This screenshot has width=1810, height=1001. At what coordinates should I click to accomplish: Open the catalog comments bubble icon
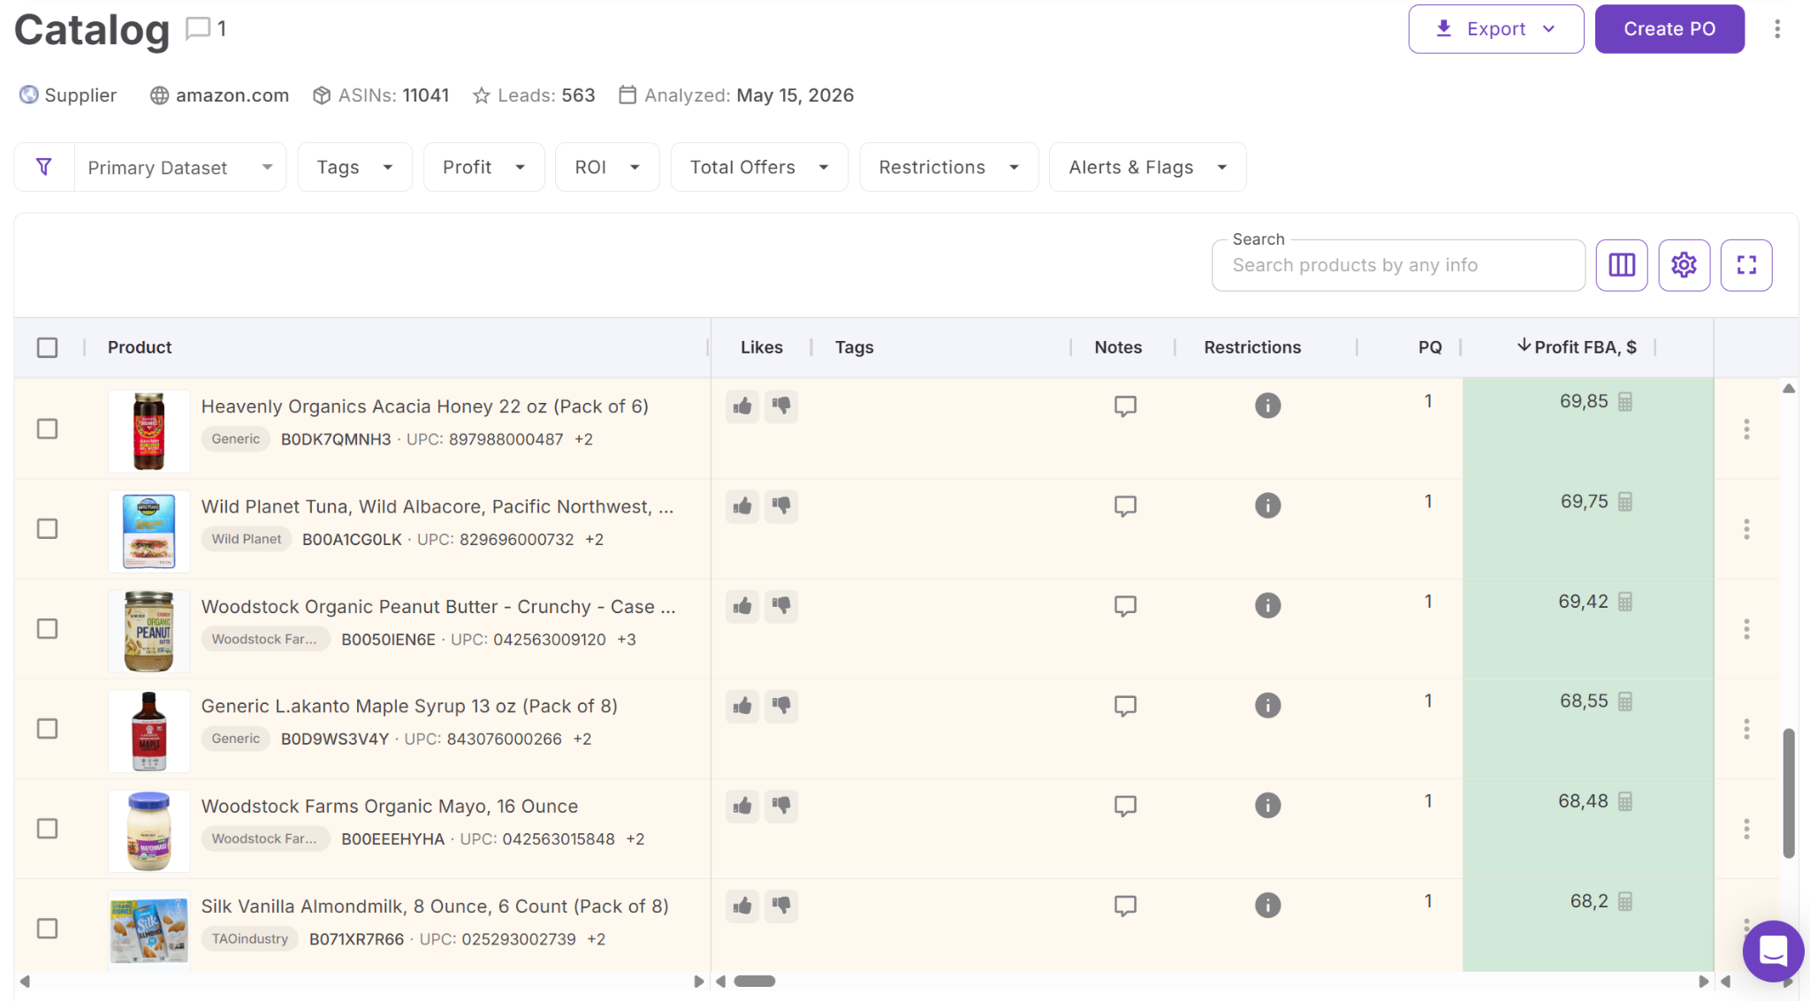tap(198, 28)
